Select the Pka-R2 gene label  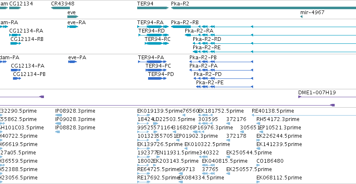coord(180,4)
